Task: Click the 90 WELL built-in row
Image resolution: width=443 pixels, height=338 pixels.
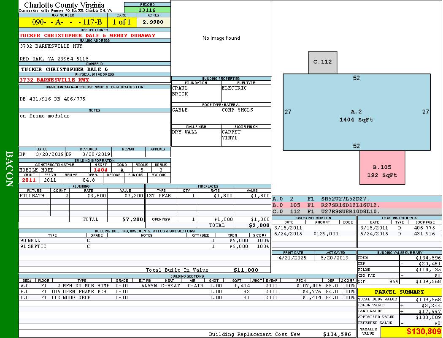Action: [x=144, y=240]
